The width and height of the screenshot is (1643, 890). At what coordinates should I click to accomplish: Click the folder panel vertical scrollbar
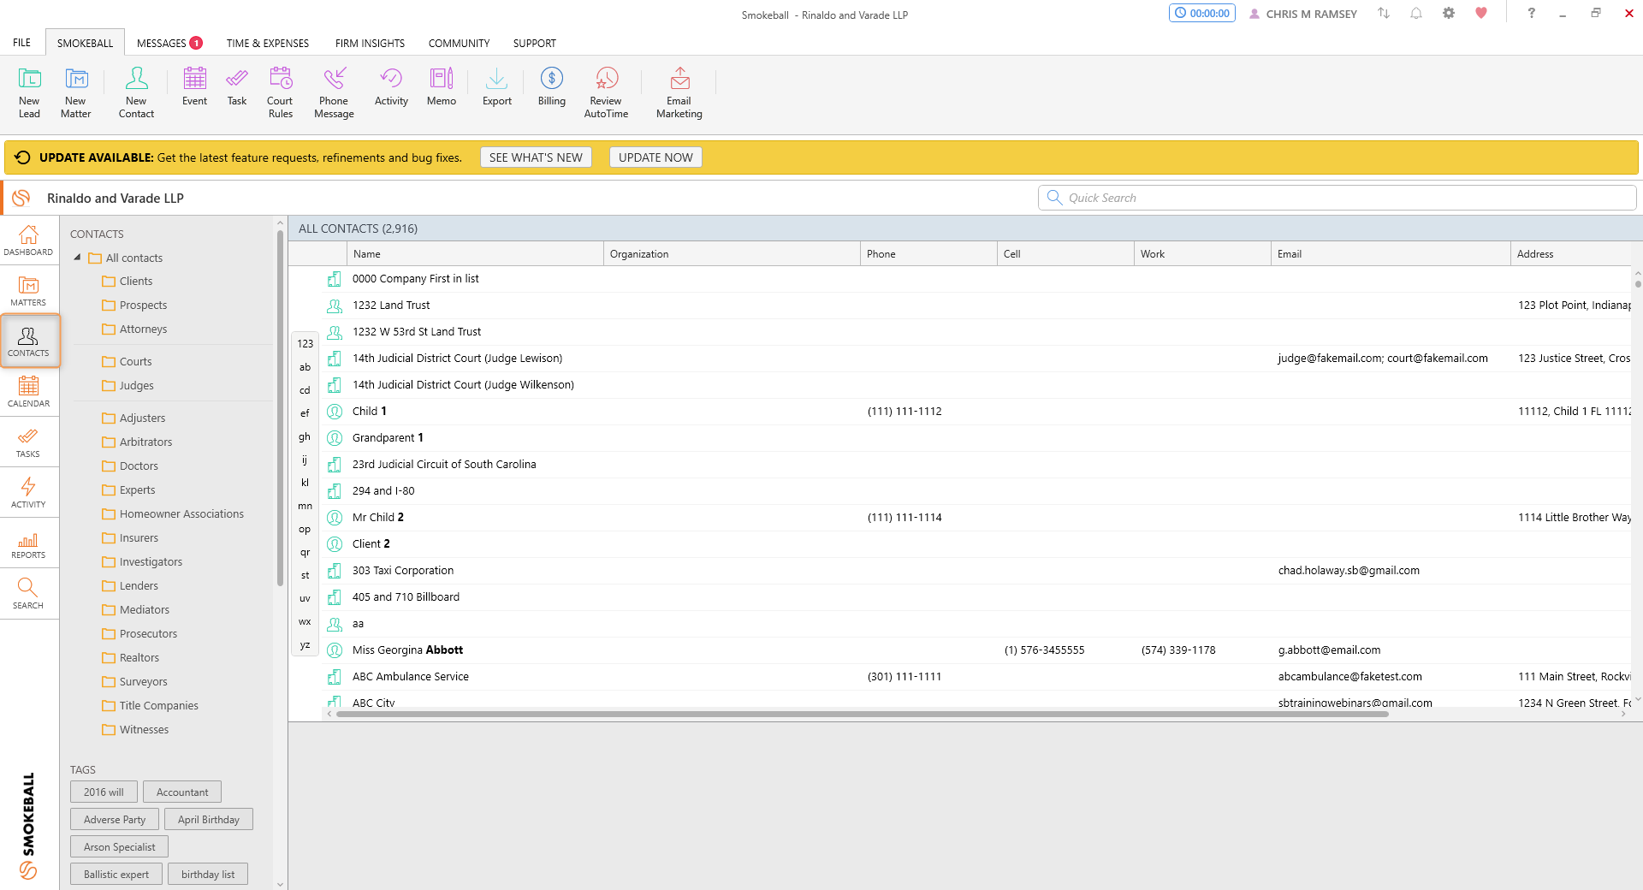(280, 406)
